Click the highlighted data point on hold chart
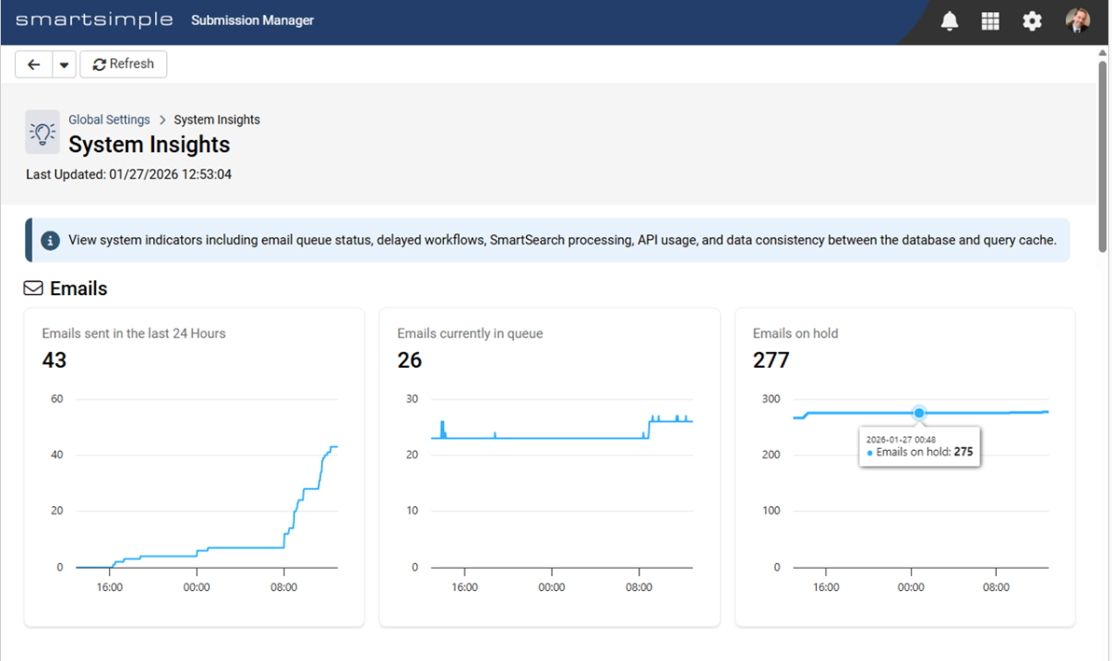This screenshot has width=1112, height=661. pyautogui.click(x=919, y=413)
